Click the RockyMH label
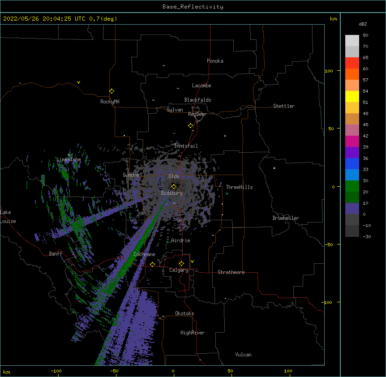386x377 pixels. coord(110,102)
